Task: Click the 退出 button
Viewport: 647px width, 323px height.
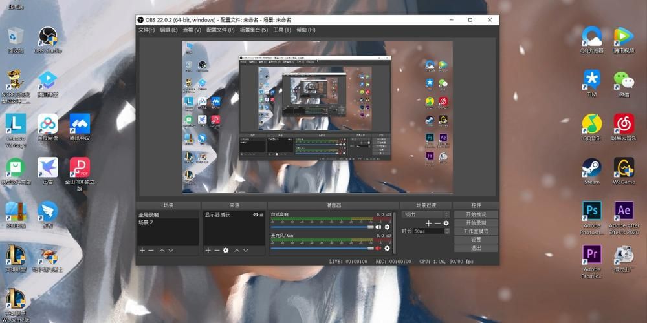Action: 476,248
